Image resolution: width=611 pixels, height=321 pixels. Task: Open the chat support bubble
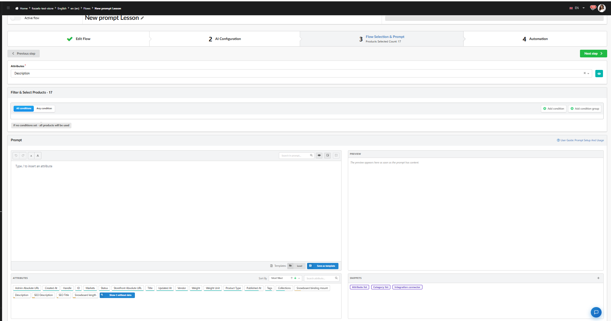pos(596,312)
